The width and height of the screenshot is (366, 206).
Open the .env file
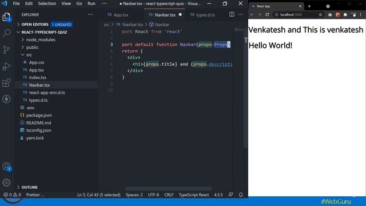(30, 108)
